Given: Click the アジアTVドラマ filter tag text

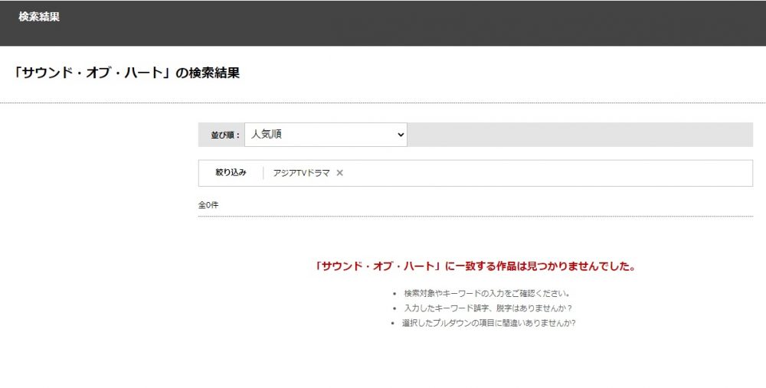Looking at the screenshot, I should coord(301,173).
